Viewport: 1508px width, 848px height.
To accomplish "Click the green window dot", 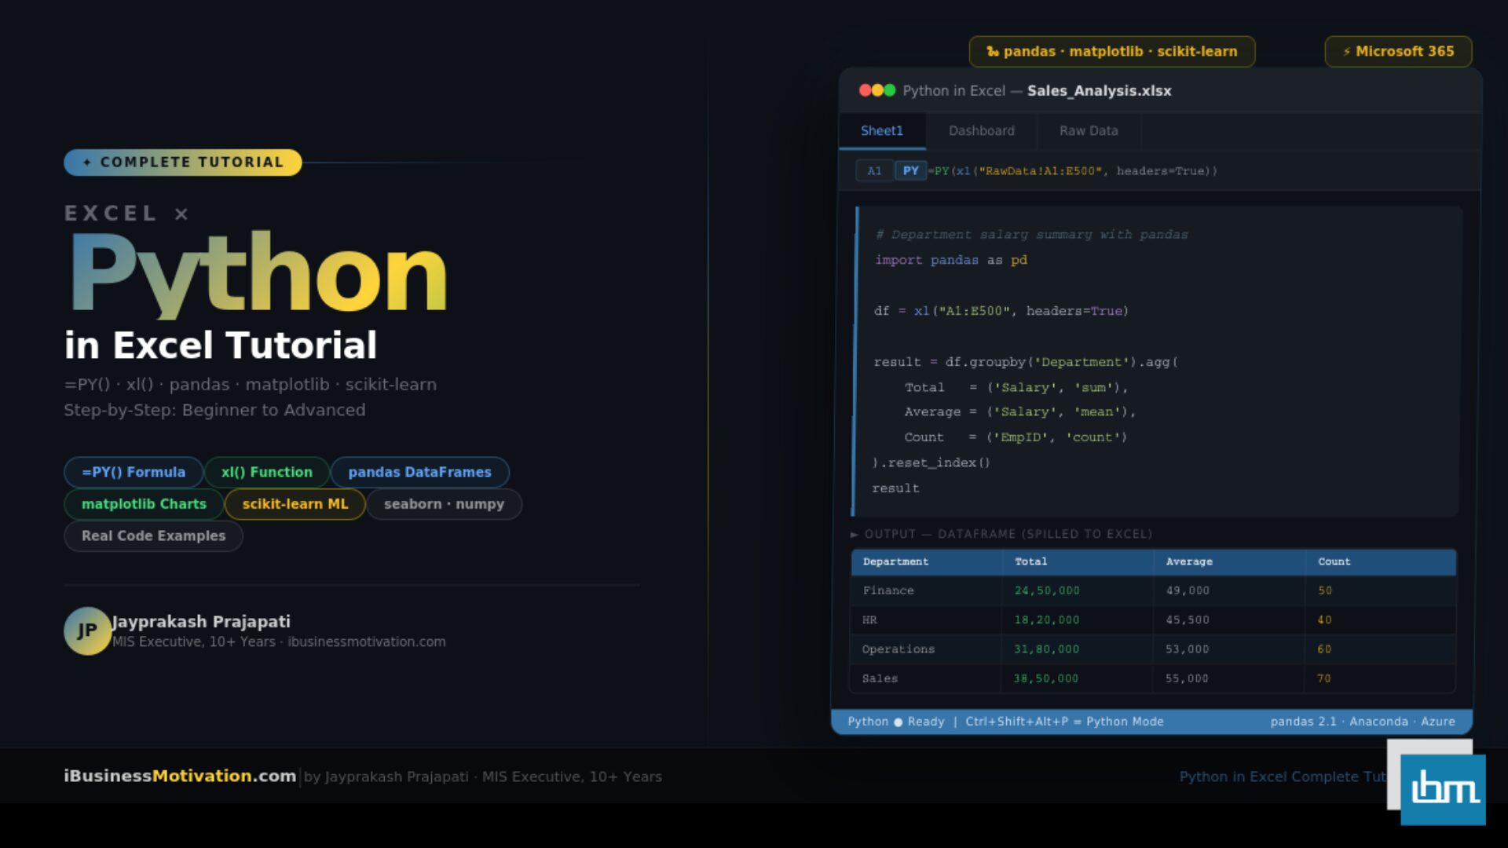I will point(890,90).
